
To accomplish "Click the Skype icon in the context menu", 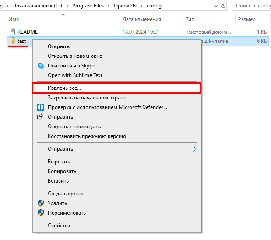I will [x=41, y=66].
